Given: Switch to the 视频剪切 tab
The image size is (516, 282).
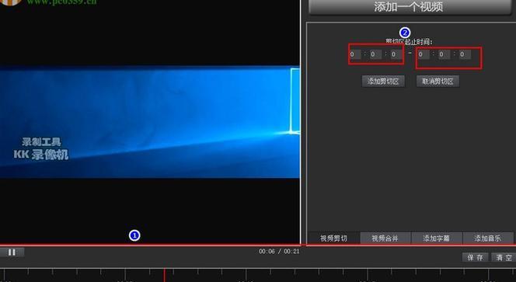Looking at the screenshot, I should pos(333,238).
